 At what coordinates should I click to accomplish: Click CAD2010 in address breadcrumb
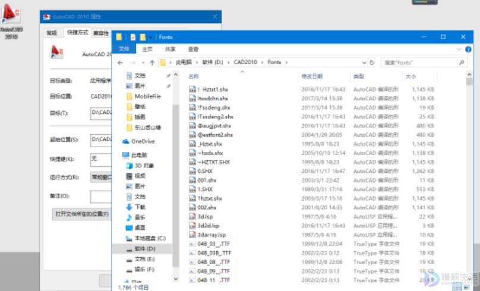tap(245, 62)
